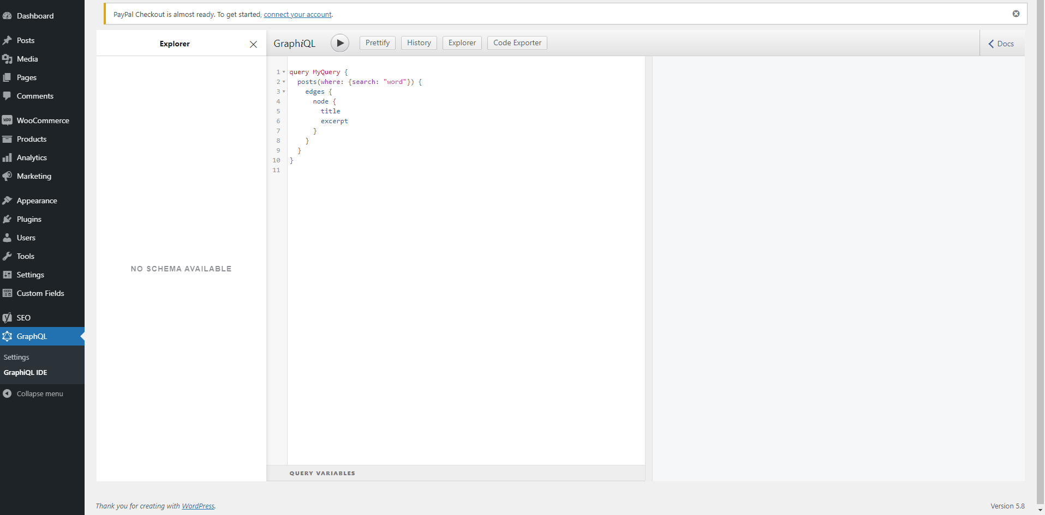The image size is (1045, 515).
Task: Toggle the Explorer toolbar button
Action: coord(462,43)
